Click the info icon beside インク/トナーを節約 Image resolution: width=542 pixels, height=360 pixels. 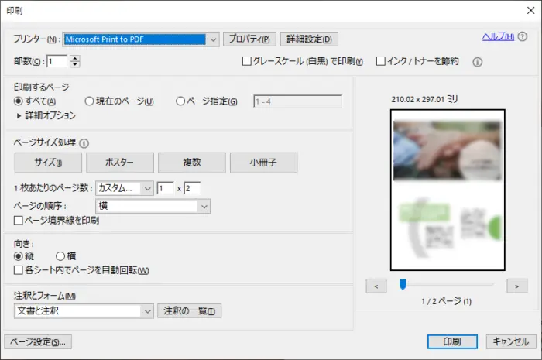coord(477,62)
